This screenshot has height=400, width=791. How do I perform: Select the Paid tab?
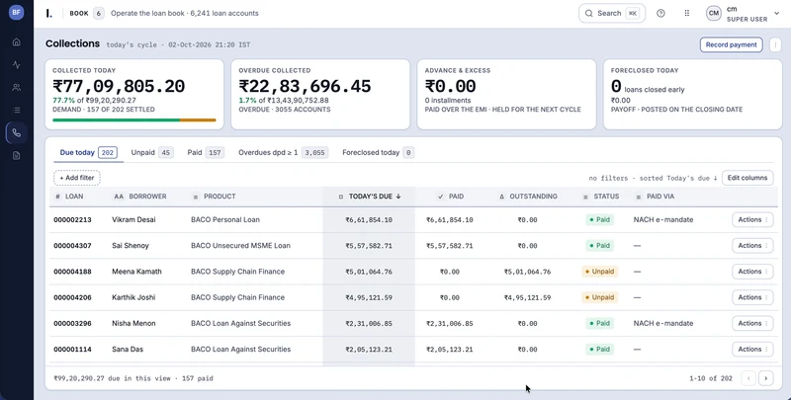206,153
